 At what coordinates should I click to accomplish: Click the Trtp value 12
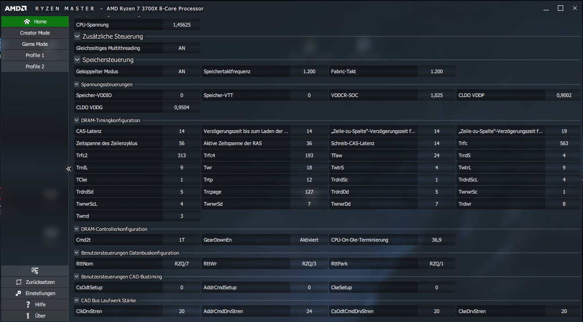(309, 180)
